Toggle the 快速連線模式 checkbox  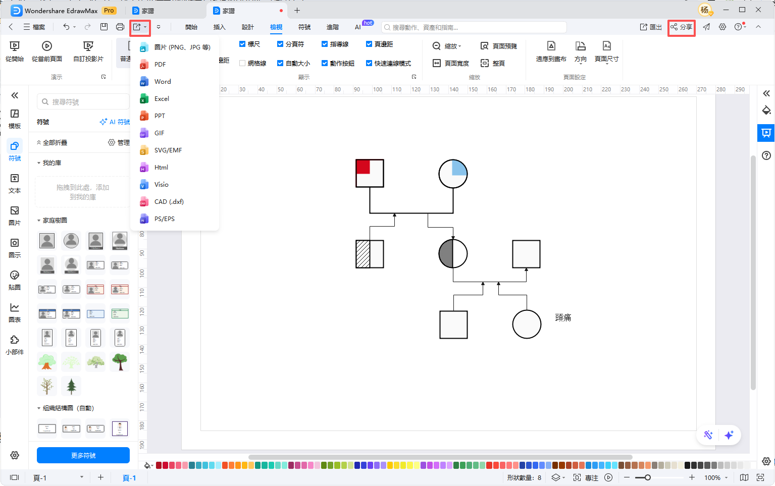click(369, 63)
